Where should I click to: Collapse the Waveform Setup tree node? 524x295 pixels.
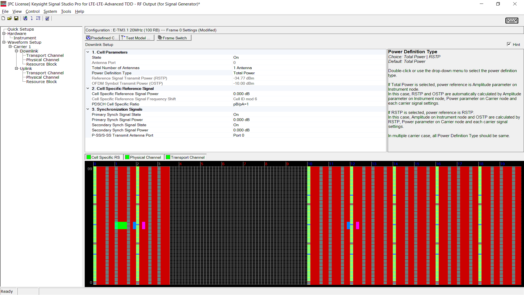(x=4, y=42)
